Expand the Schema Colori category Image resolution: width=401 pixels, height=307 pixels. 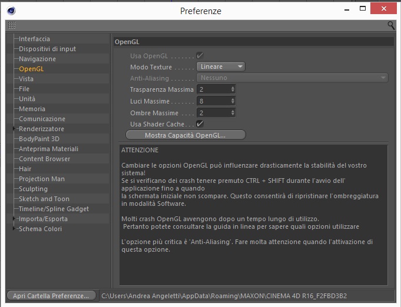[14, 229]
